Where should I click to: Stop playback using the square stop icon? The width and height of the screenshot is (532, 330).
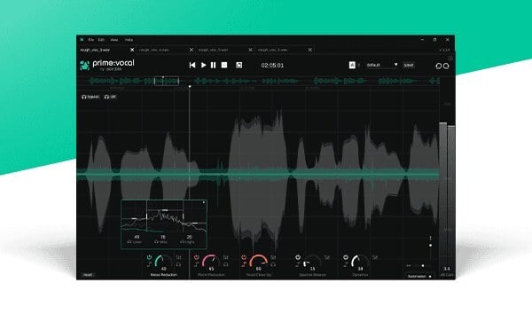click(224, 65)
